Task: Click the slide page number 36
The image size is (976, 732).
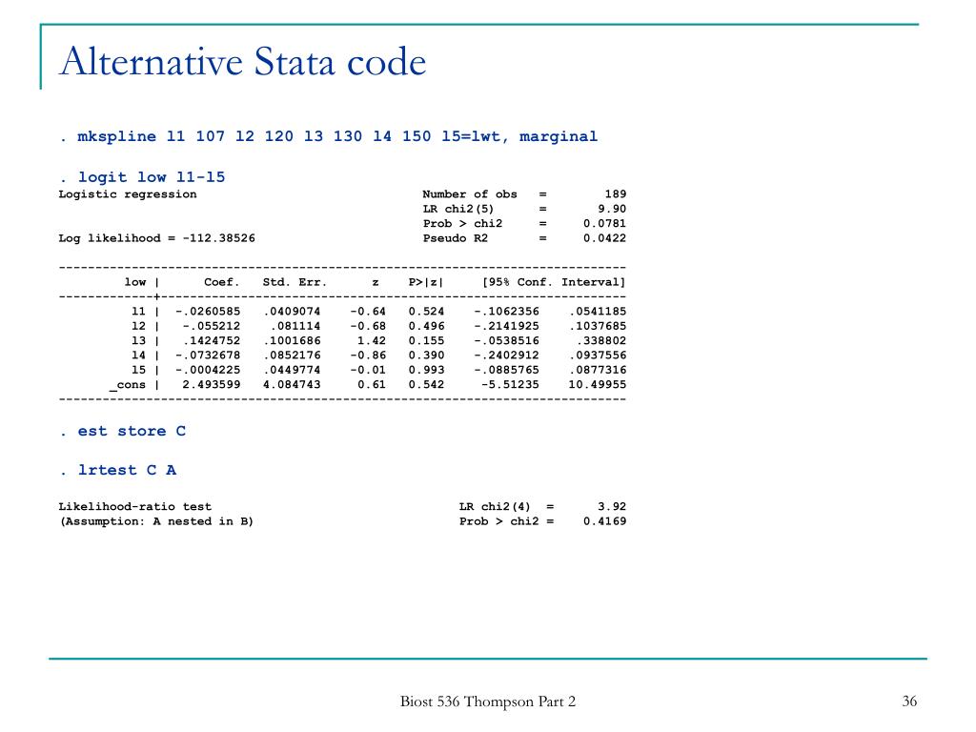Action: tap(909, 701)
